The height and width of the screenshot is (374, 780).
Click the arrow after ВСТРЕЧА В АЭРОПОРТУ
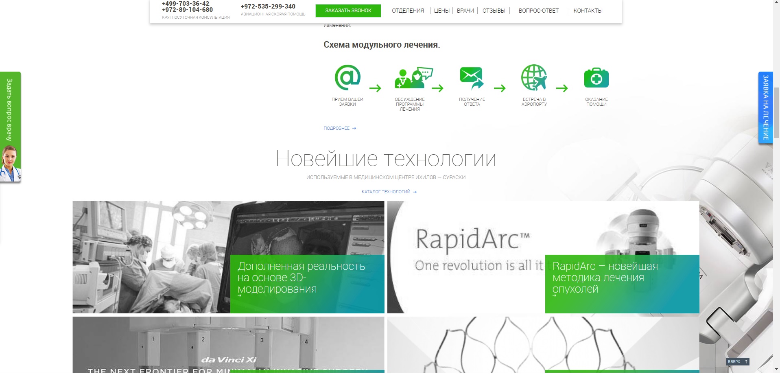coord(562,88)
